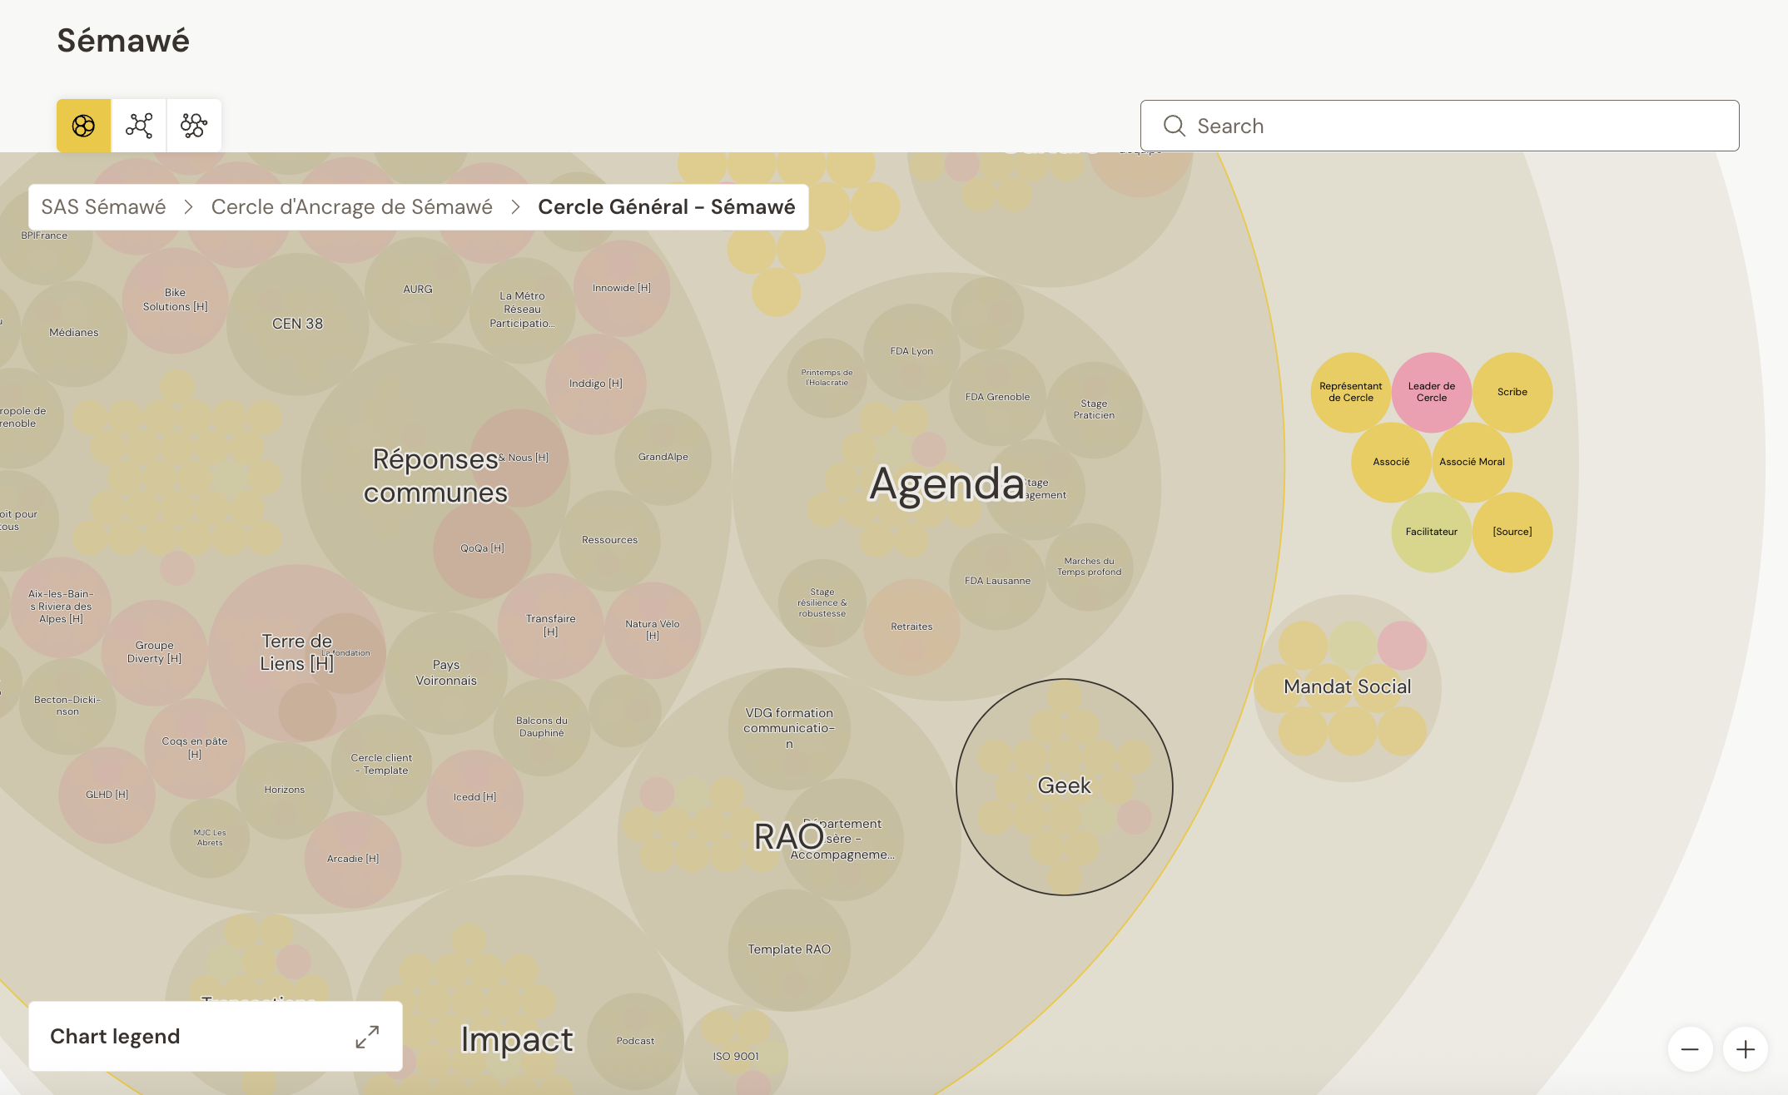Select the pink Leader de Cercle role
The height and width of the screenshot is (1095, 1788).
tap(1431, 392)
